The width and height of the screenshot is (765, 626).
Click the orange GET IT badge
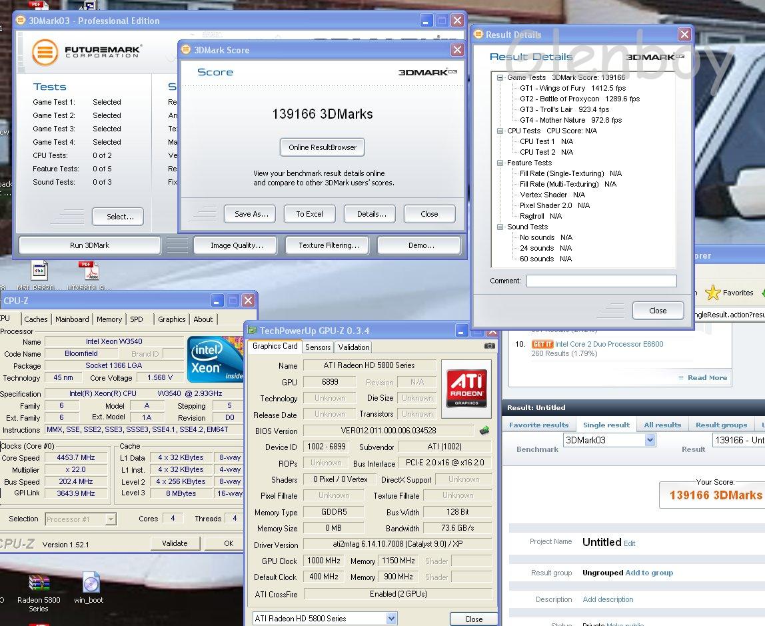542,345
